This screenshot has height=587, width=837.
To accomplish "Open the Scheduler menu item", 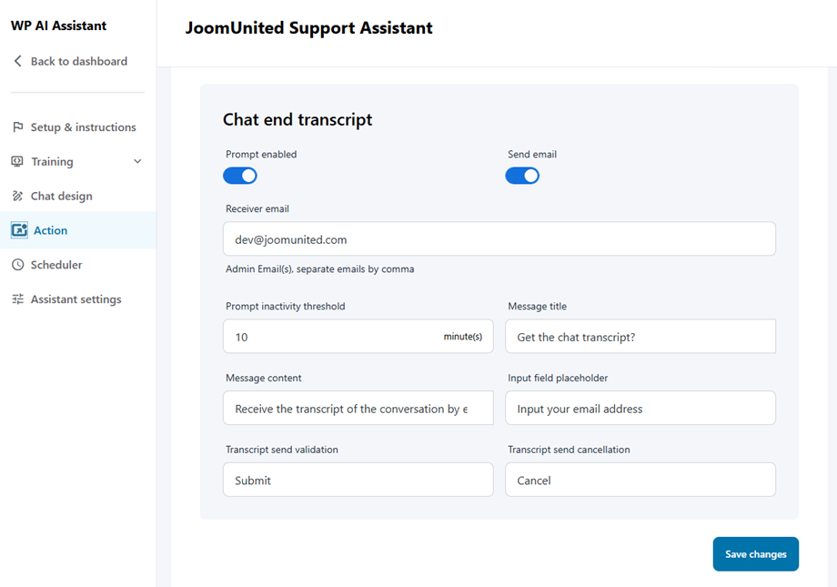I will (56, 265).
